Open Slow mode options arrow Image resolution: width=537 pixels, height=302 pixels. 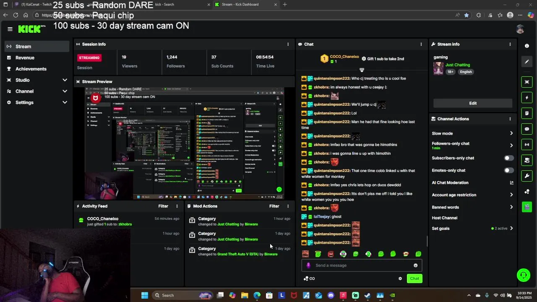pyautogui.click(x=511, y=133)
